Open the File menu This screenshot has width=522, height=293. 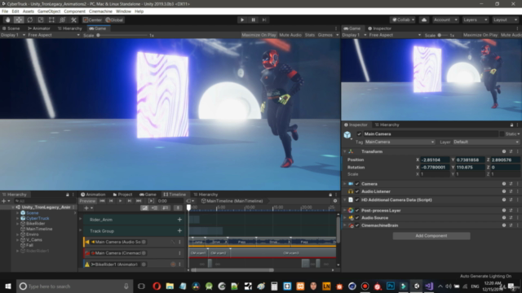pyautogui.click(x=5, y=11)
